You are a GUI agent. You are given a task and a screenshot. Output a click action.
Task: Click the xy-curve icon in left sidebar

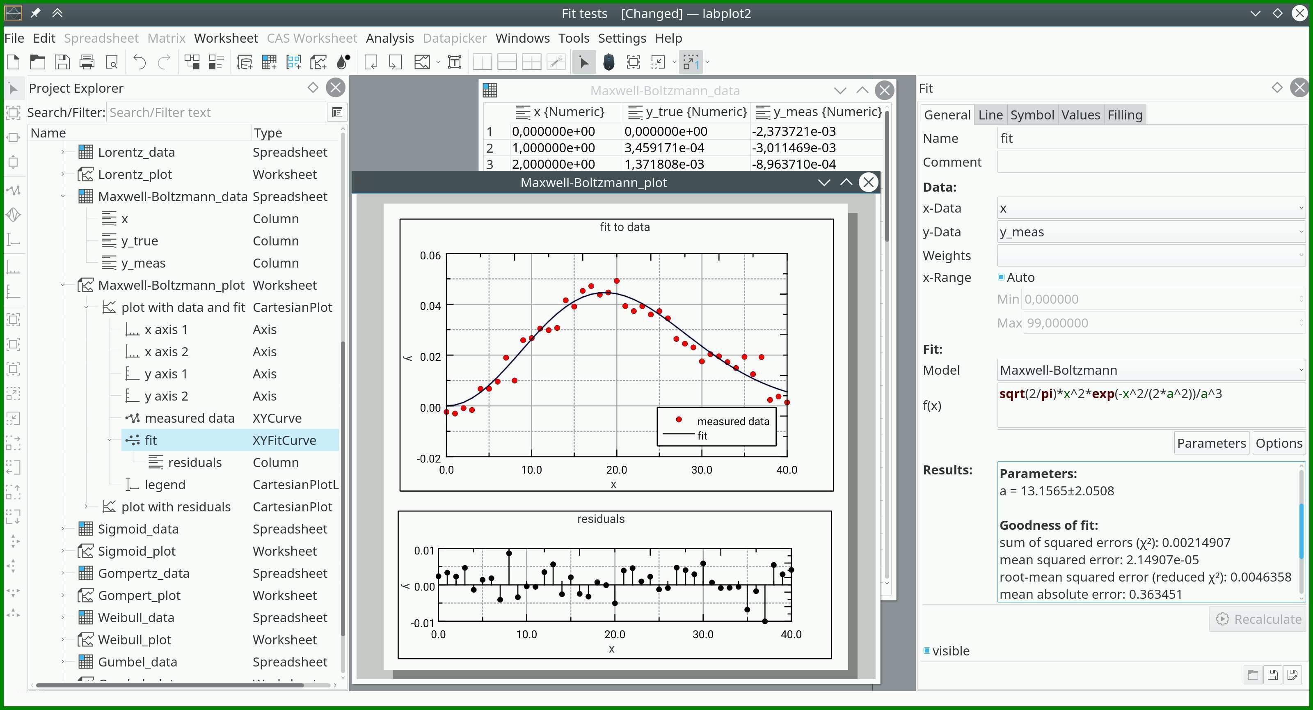pyautogui.click(x=13, y=190)
